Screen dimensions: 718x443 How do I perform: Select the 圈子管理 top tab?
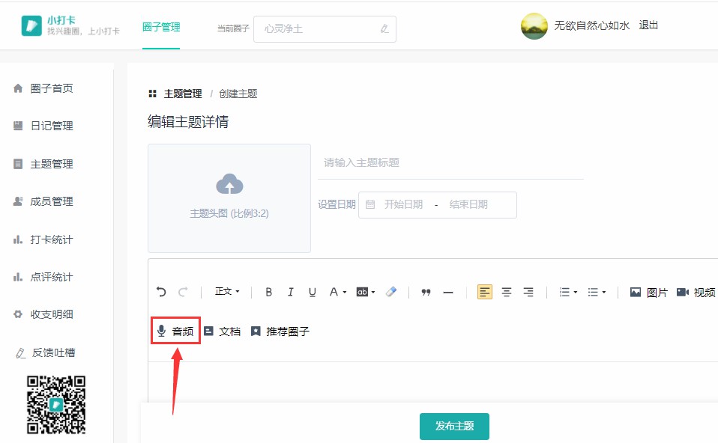(161, 27)
